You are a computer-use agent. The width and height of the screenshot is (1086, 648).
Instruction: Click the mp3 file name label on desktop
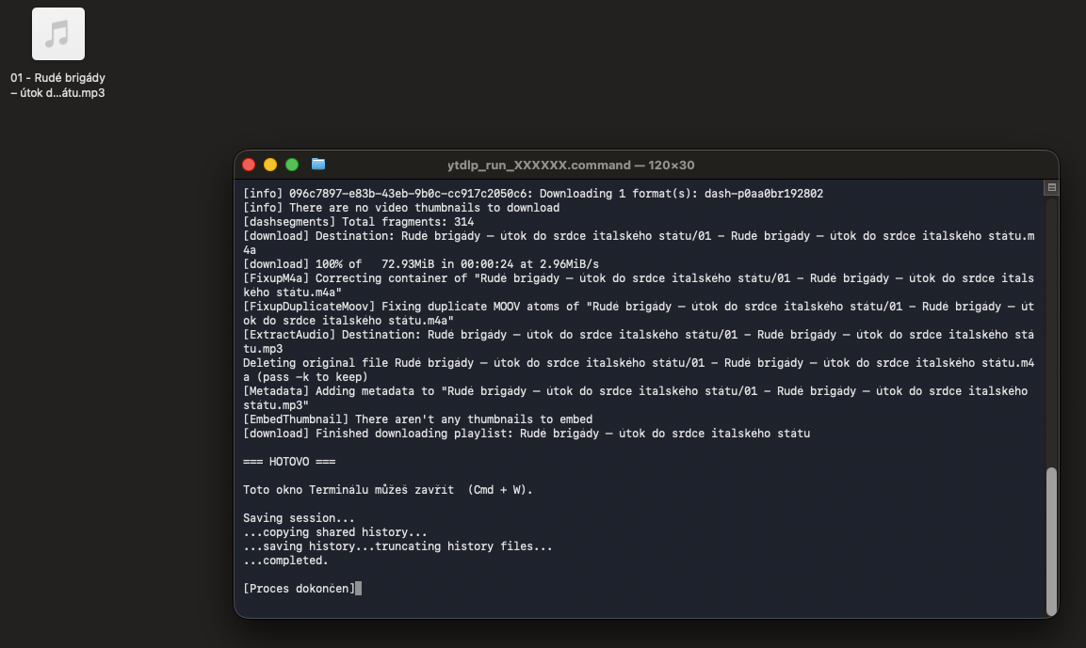point(57,85)
